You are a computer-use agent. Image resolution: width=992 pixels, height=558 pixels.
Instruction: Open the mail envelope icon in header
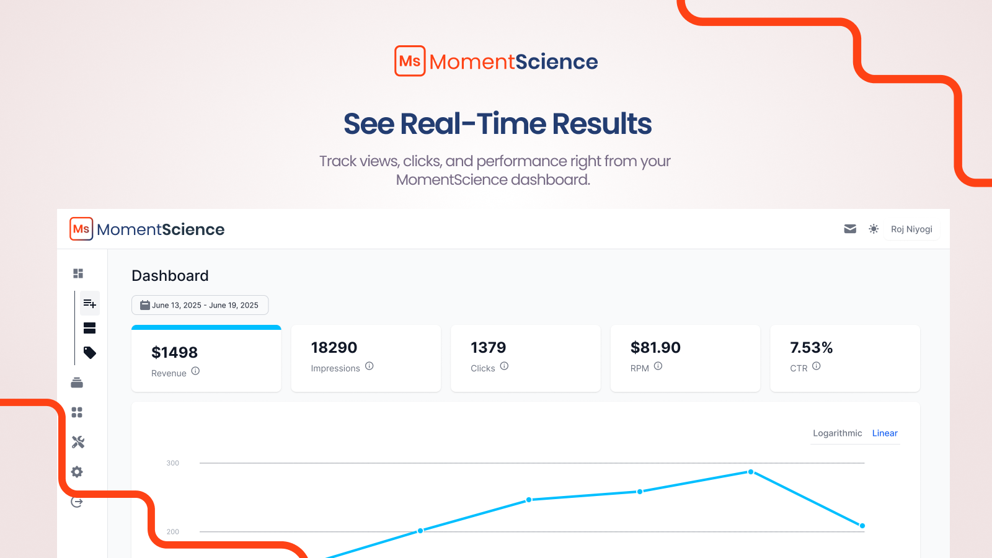click(850, 229)
